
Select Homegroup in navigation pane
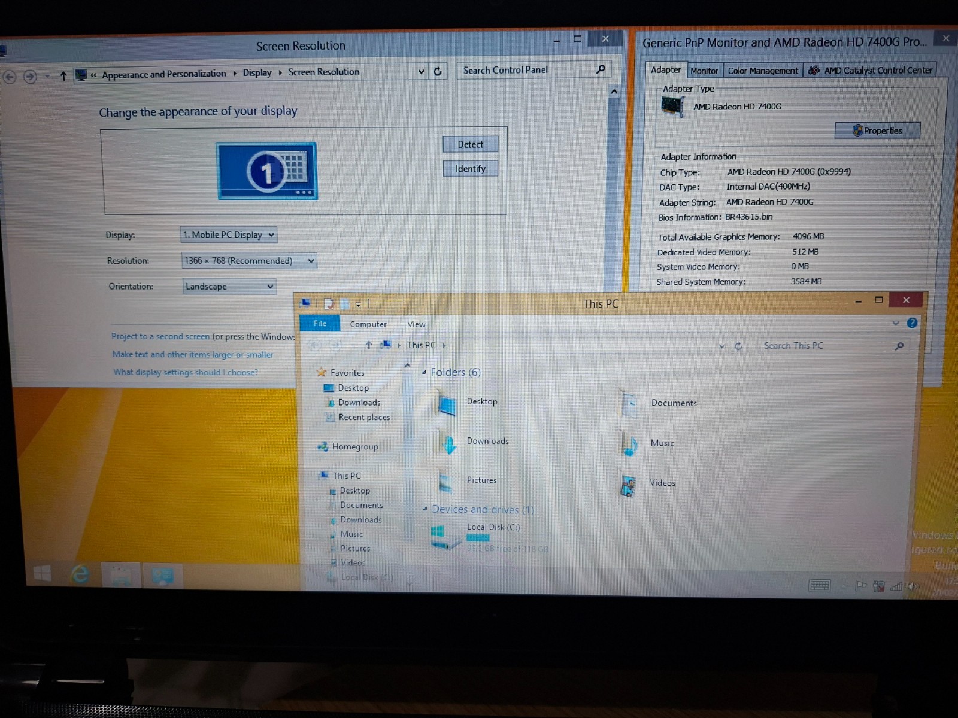pyautogui.click(x=354, y=446)
